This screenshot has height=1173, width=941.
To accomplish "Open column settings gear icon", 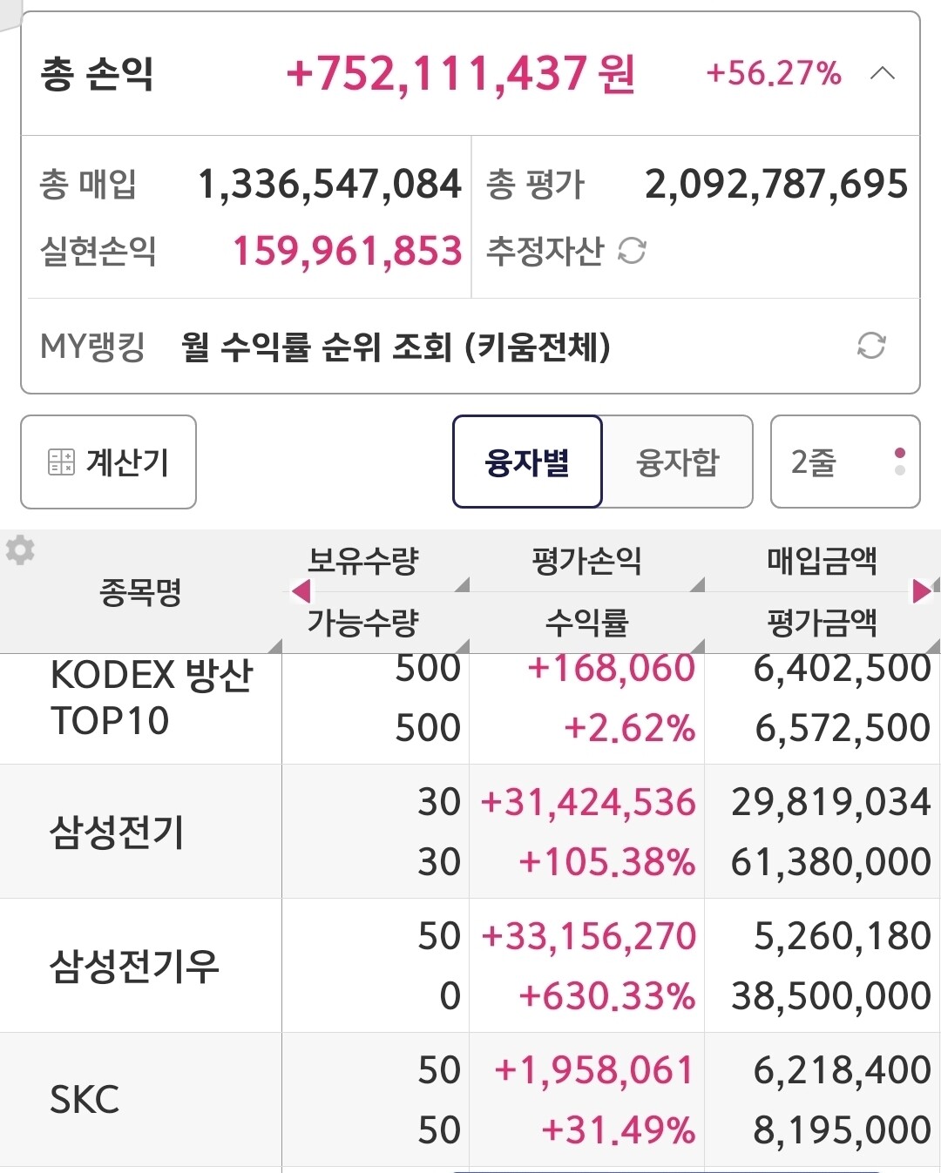I will pyautogui.click(x=20, y=550).
